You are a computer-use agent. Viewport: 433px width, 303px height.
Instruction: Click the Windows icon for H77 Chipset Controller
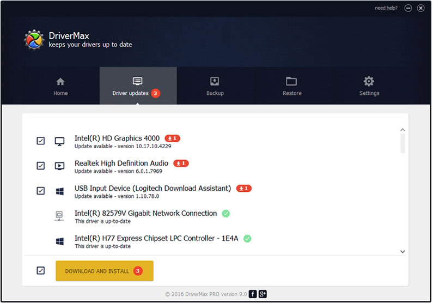click(x=60, y=241)
